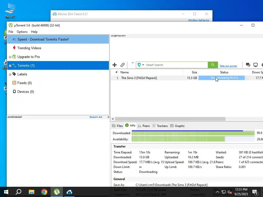Switch to the Info tab
Screen dimensions: 263x197
(130, 125)
